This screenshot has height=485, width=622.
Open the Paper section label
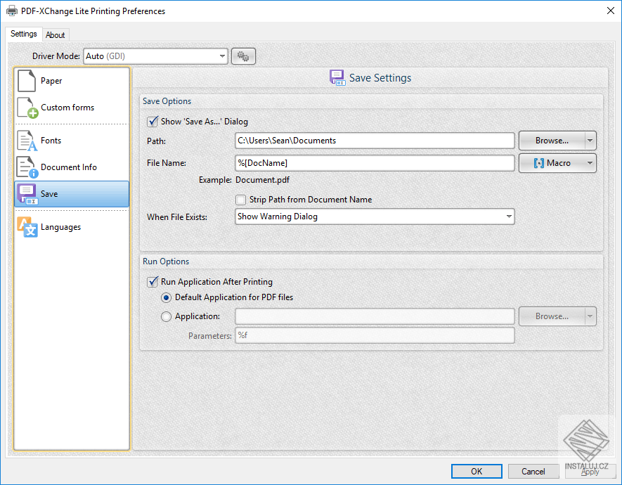coord(51,81)
